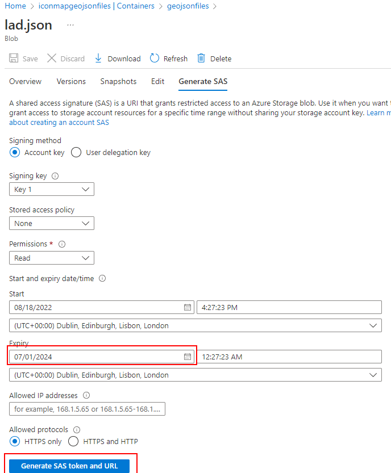Switch to the Overview tab

[x=26, y=81]
